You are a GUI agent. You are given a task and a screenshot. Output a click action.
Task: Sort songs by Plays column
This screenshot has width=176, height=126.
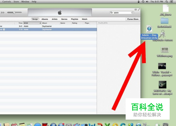pyautogui.click(x=87, y=23)
